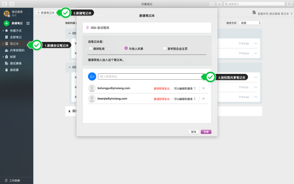Image resolution: width=294 pixels, height=184 pixels.
Task: Click the grid view icon beside 新建笔记
Action: pos(28,23)
